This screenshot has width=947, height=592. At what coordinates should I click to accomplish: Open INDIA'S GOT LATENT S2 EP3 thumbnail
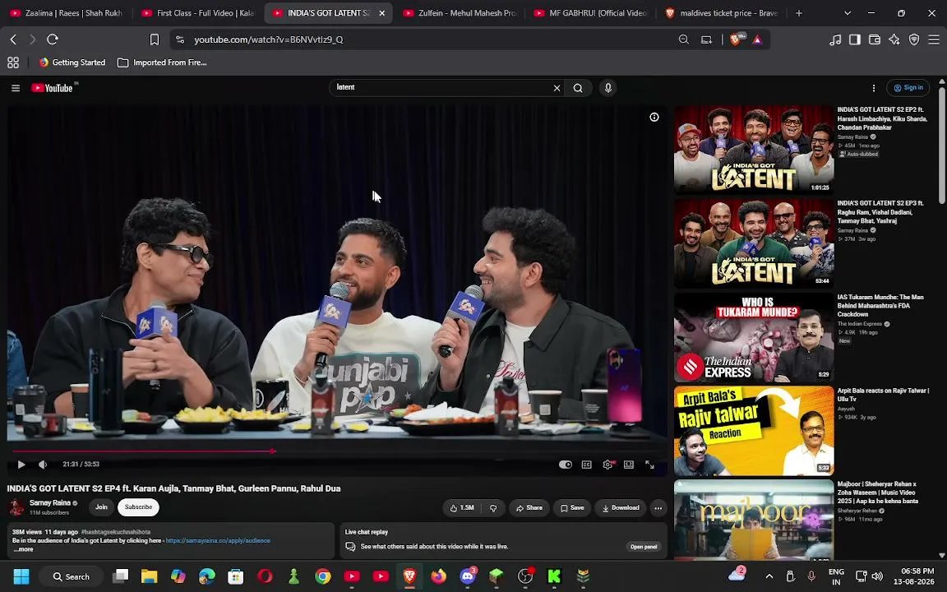(754, 243)
